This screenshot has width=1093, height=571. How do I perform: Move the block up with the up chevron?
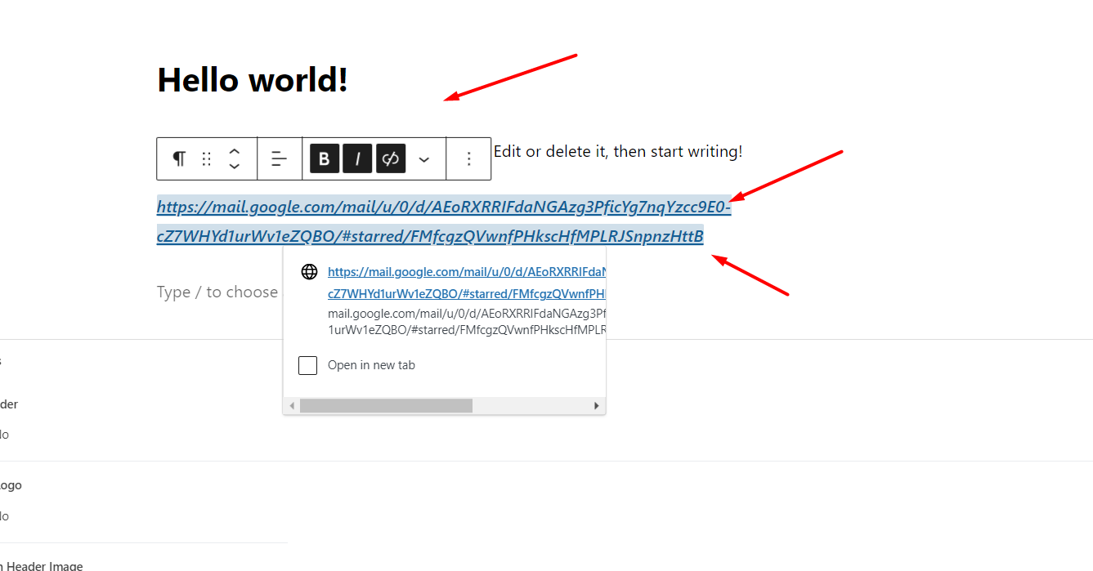pyautogui.click(x=234, y=151)
